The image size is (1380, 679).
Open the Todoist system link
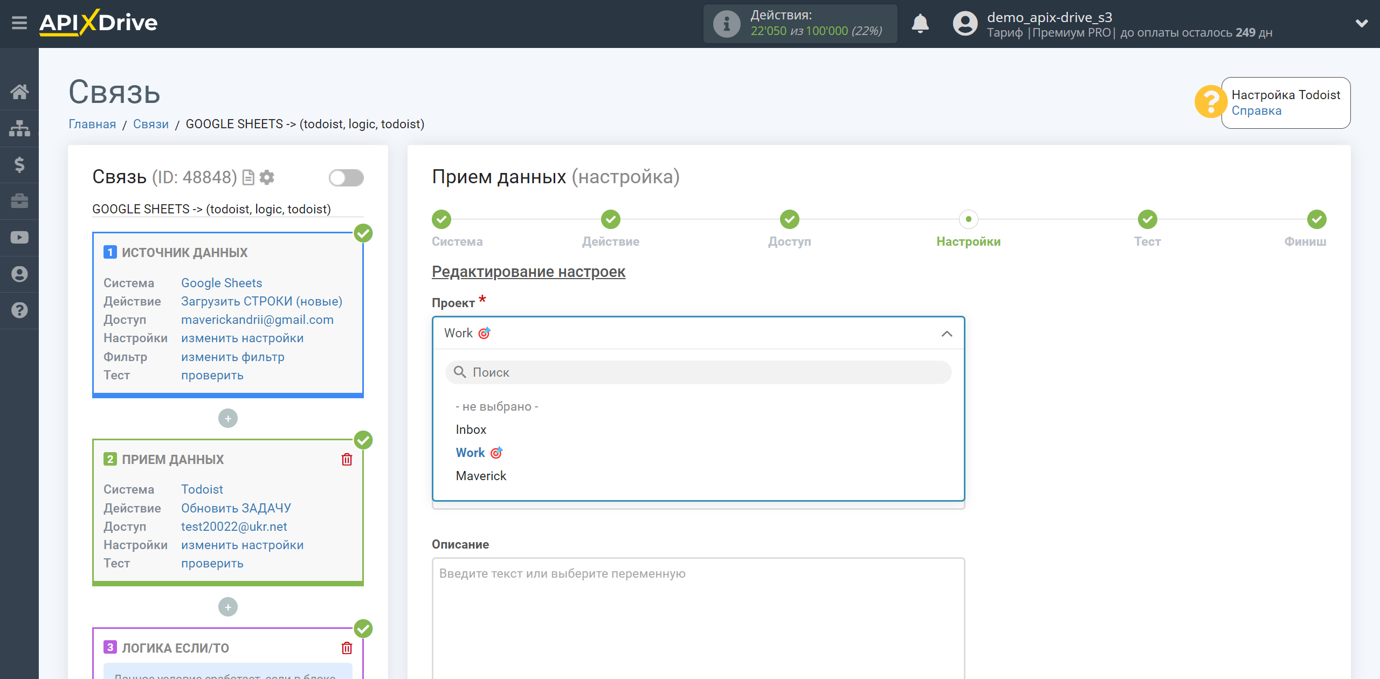[x=202, y=489]
